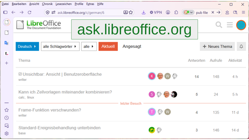Click the search box containing 'pub file'
Screen dimensions: 249x140
point(202,12)
